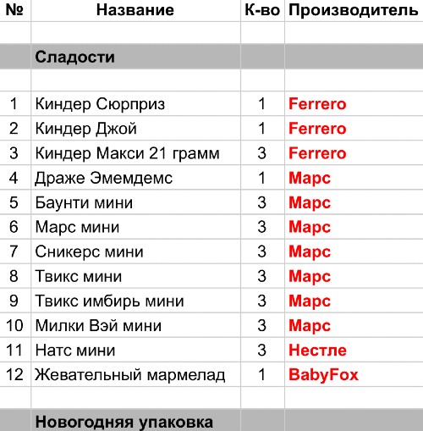Click the К-во column header
This screenshot has height=431, width=423.
[262, 10]
